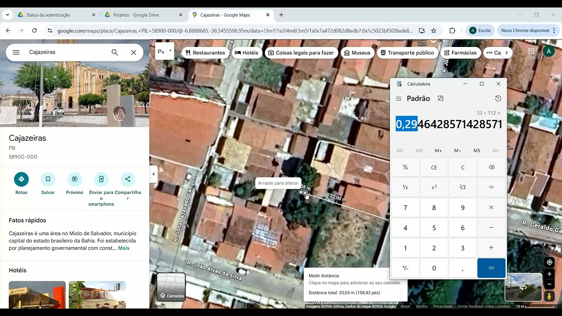Click the Calculator minus key
This screenshot has height=316, width=562.
(491, 228)
